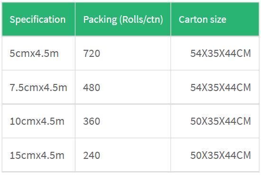Select carton size 50X35X44CM for 10cm row
The width and height of the screenshot is (261, 175).
coord(221,121)
